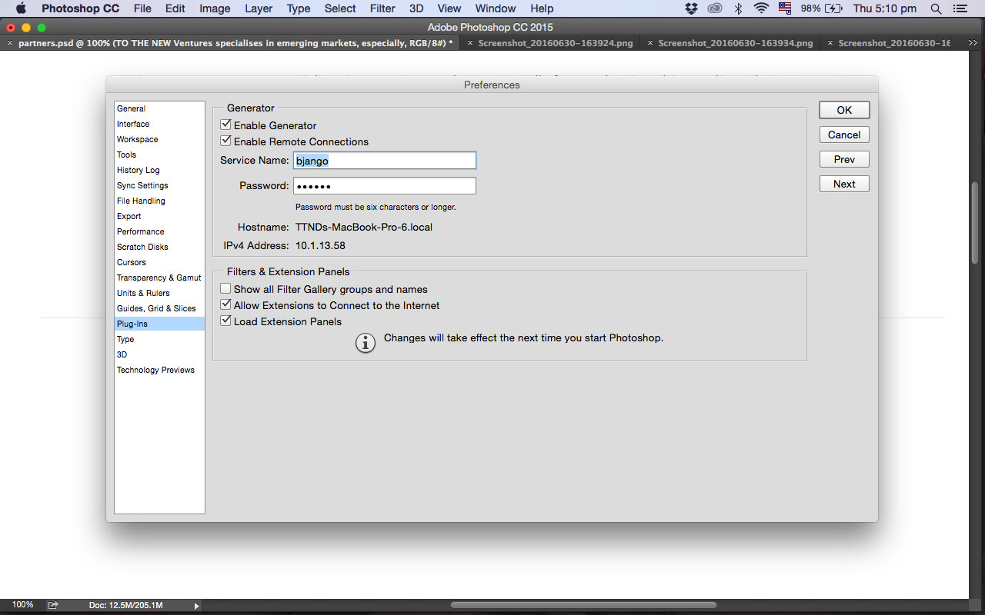Select Interface preferences category
Viewport: 985px width, 615px height.
[159, 124]
